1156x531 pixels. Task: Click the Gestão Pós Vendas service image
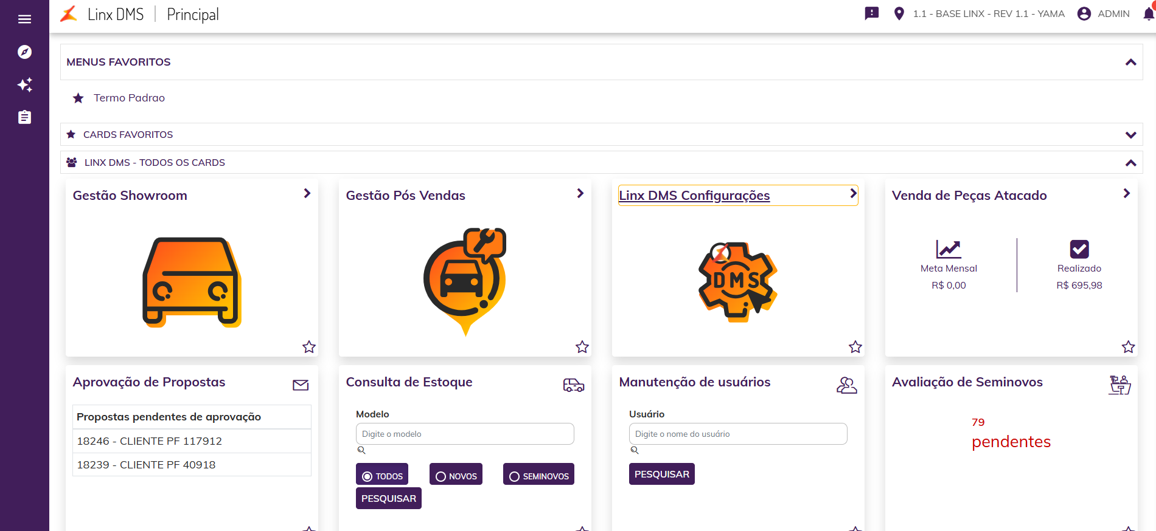(465, 282)
